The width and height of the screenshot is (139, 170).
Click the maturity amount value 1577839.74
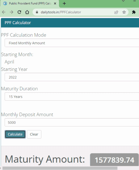(x=114, y=160)
